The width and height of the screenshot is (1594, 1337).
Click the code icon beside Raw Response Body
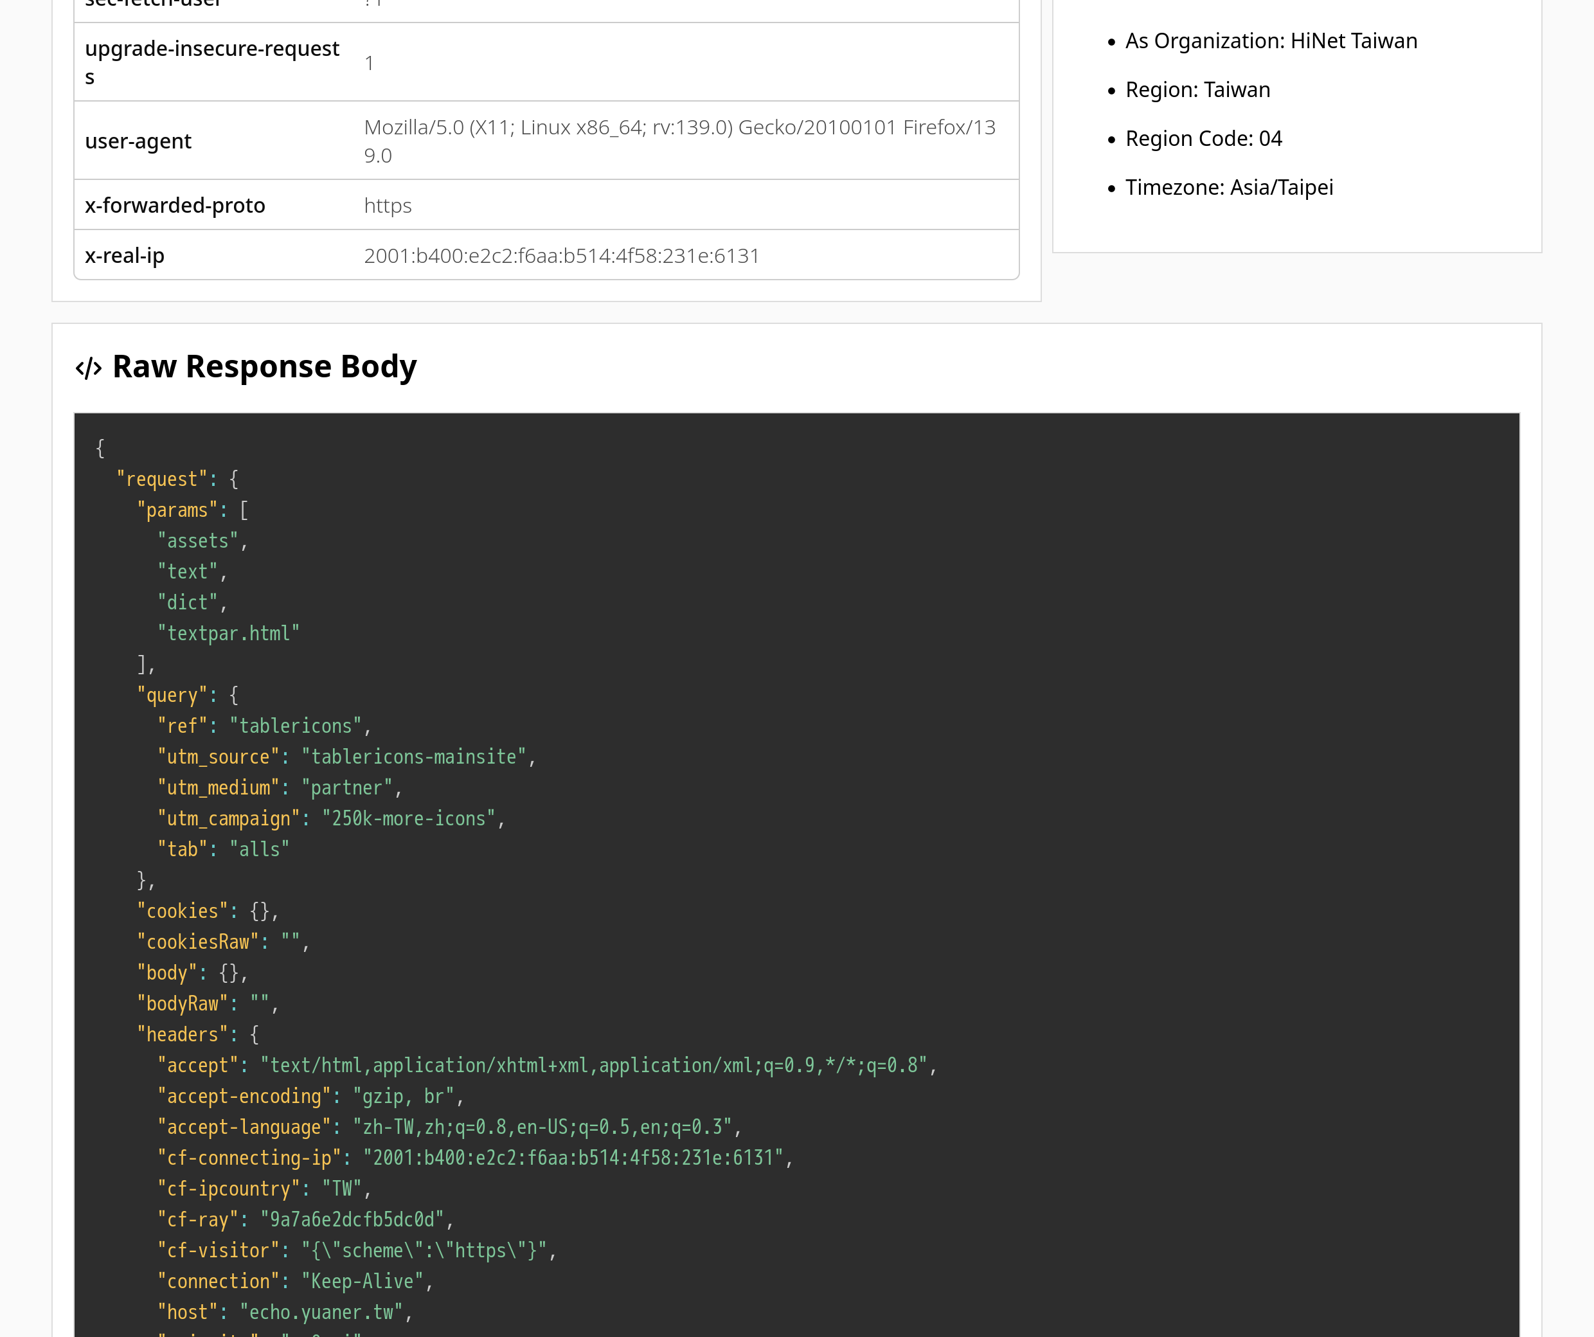[89, 368]
